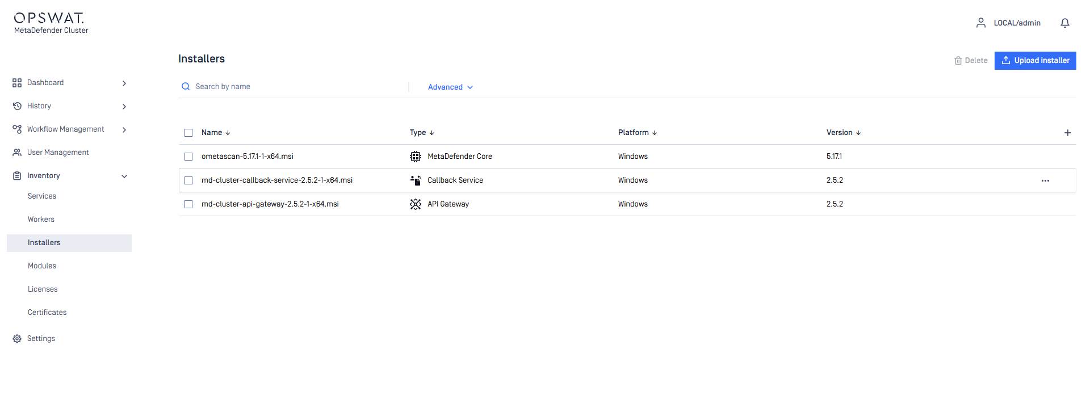Sort by Version column arrow
Viewport: 1086px width, 404px height.
[x=858, y=133]
